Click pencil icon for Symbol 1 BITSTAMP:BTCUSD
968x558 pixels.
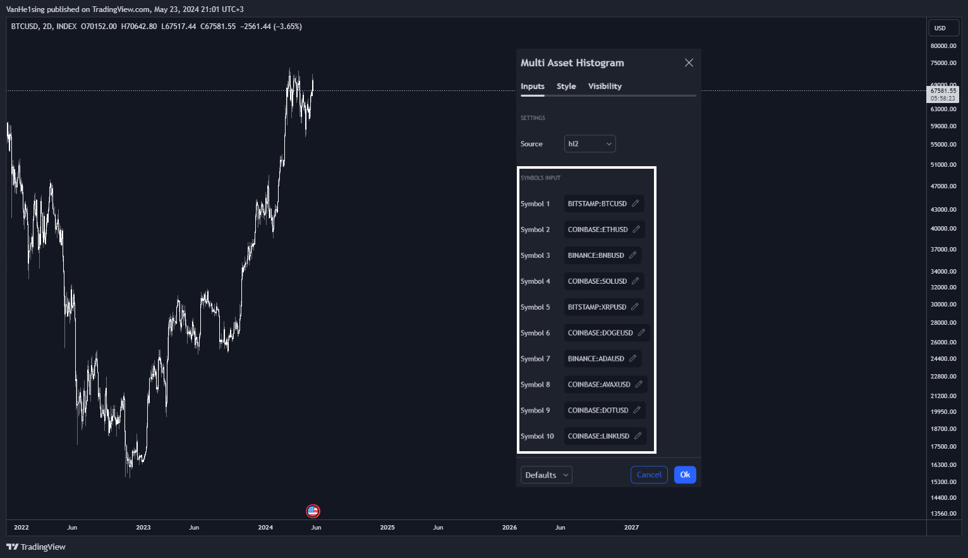[x=636, y=203]
